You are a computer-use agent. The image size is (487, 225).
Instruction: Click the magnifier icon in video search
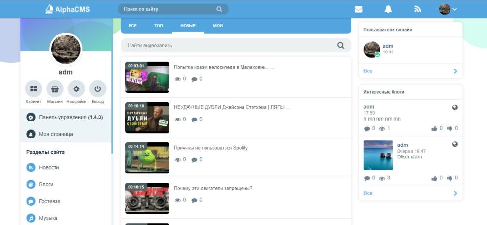(x=341, y=45)
